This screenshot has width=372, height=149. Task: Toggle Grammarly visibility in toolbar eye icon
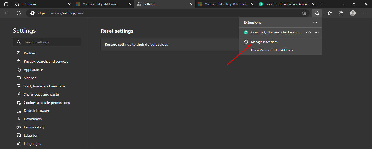click(x=308, y=32)
